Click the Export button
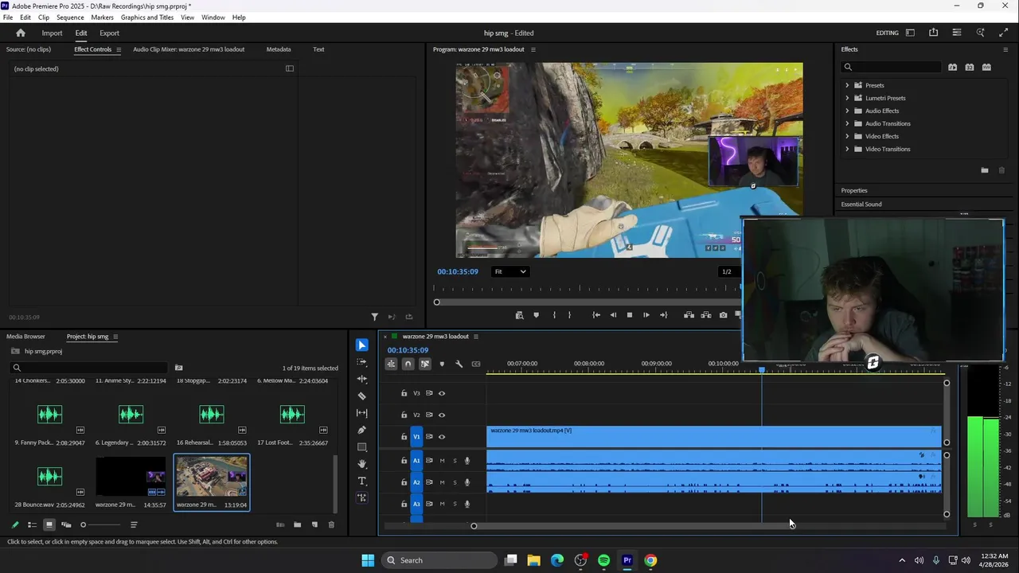 pos(109,33)
